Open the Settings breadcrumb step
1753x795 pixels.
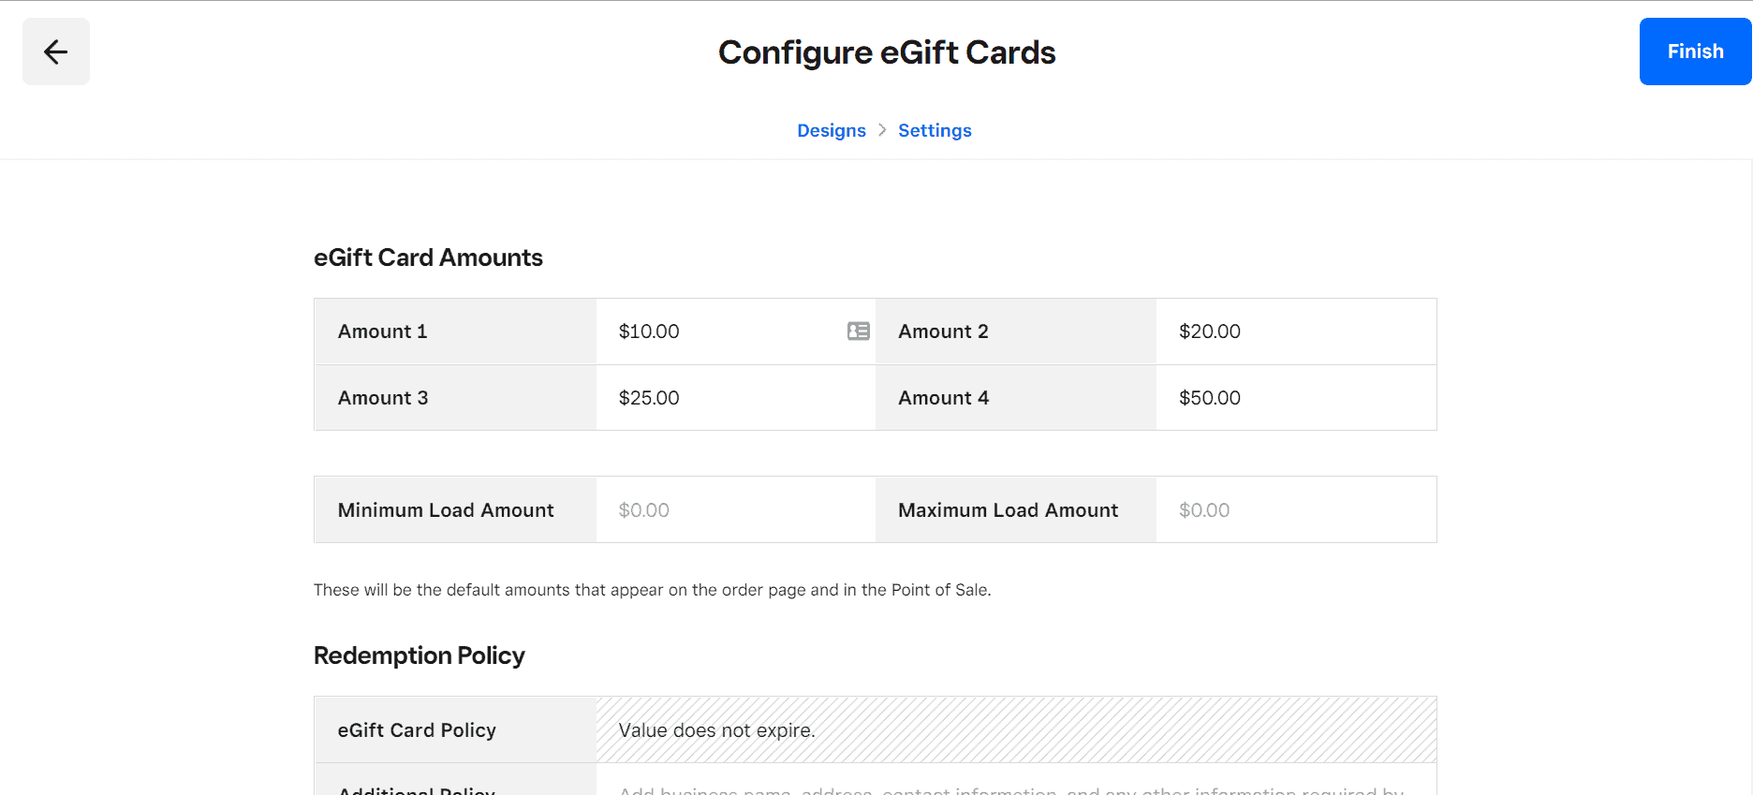935,130
